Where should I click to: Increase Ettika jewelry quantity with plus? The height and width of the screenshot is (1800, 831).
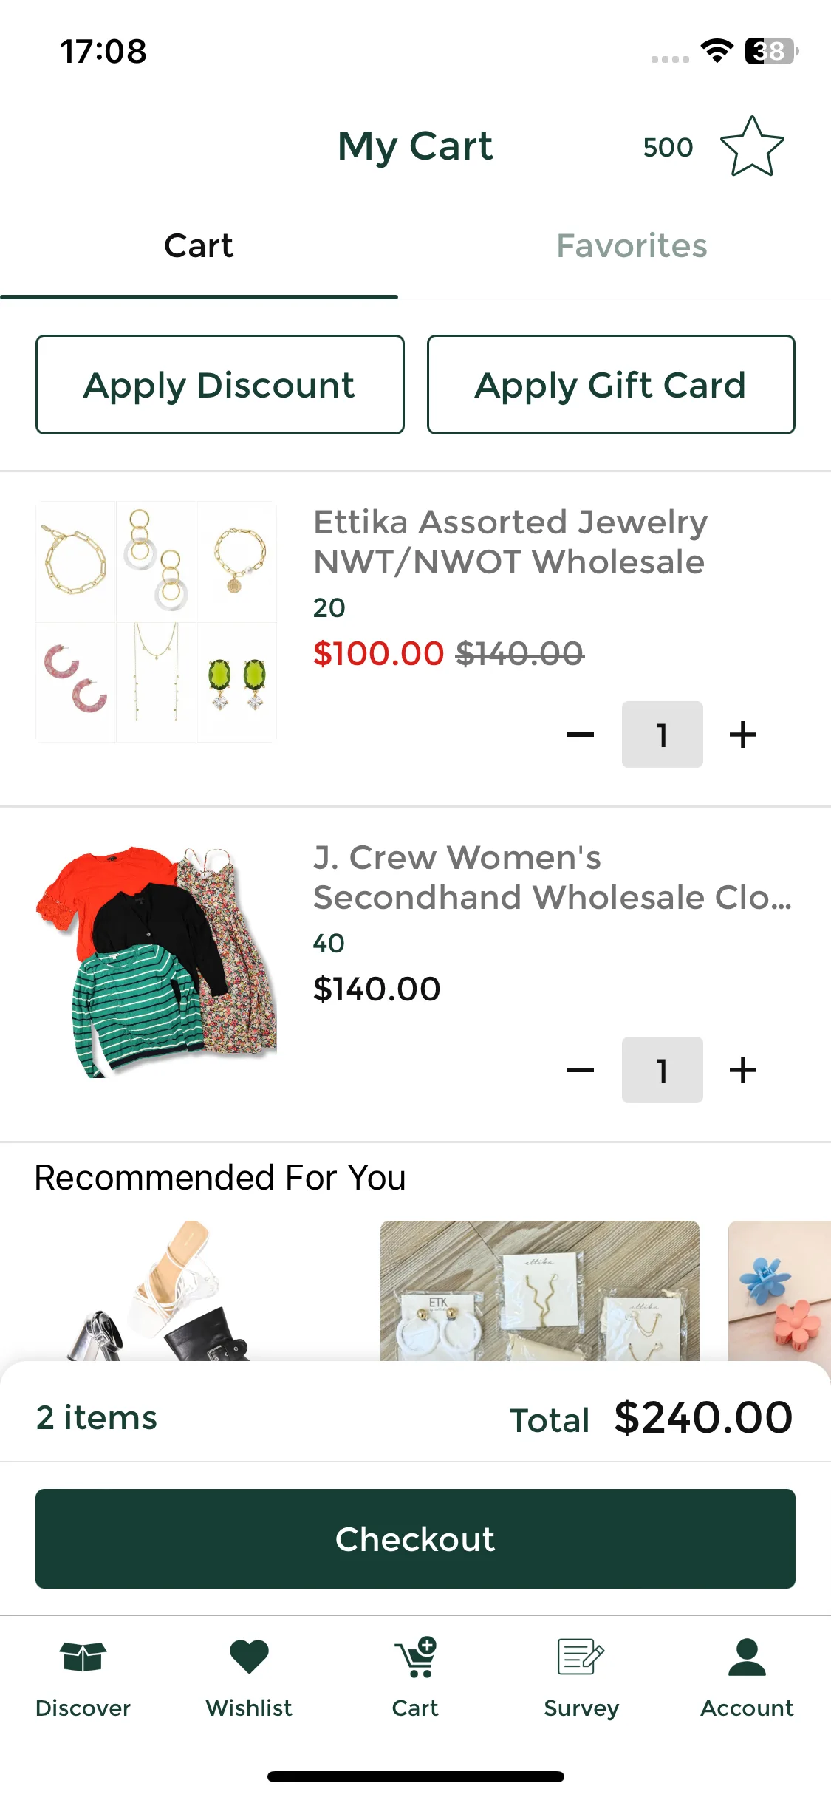pos(743,734)
